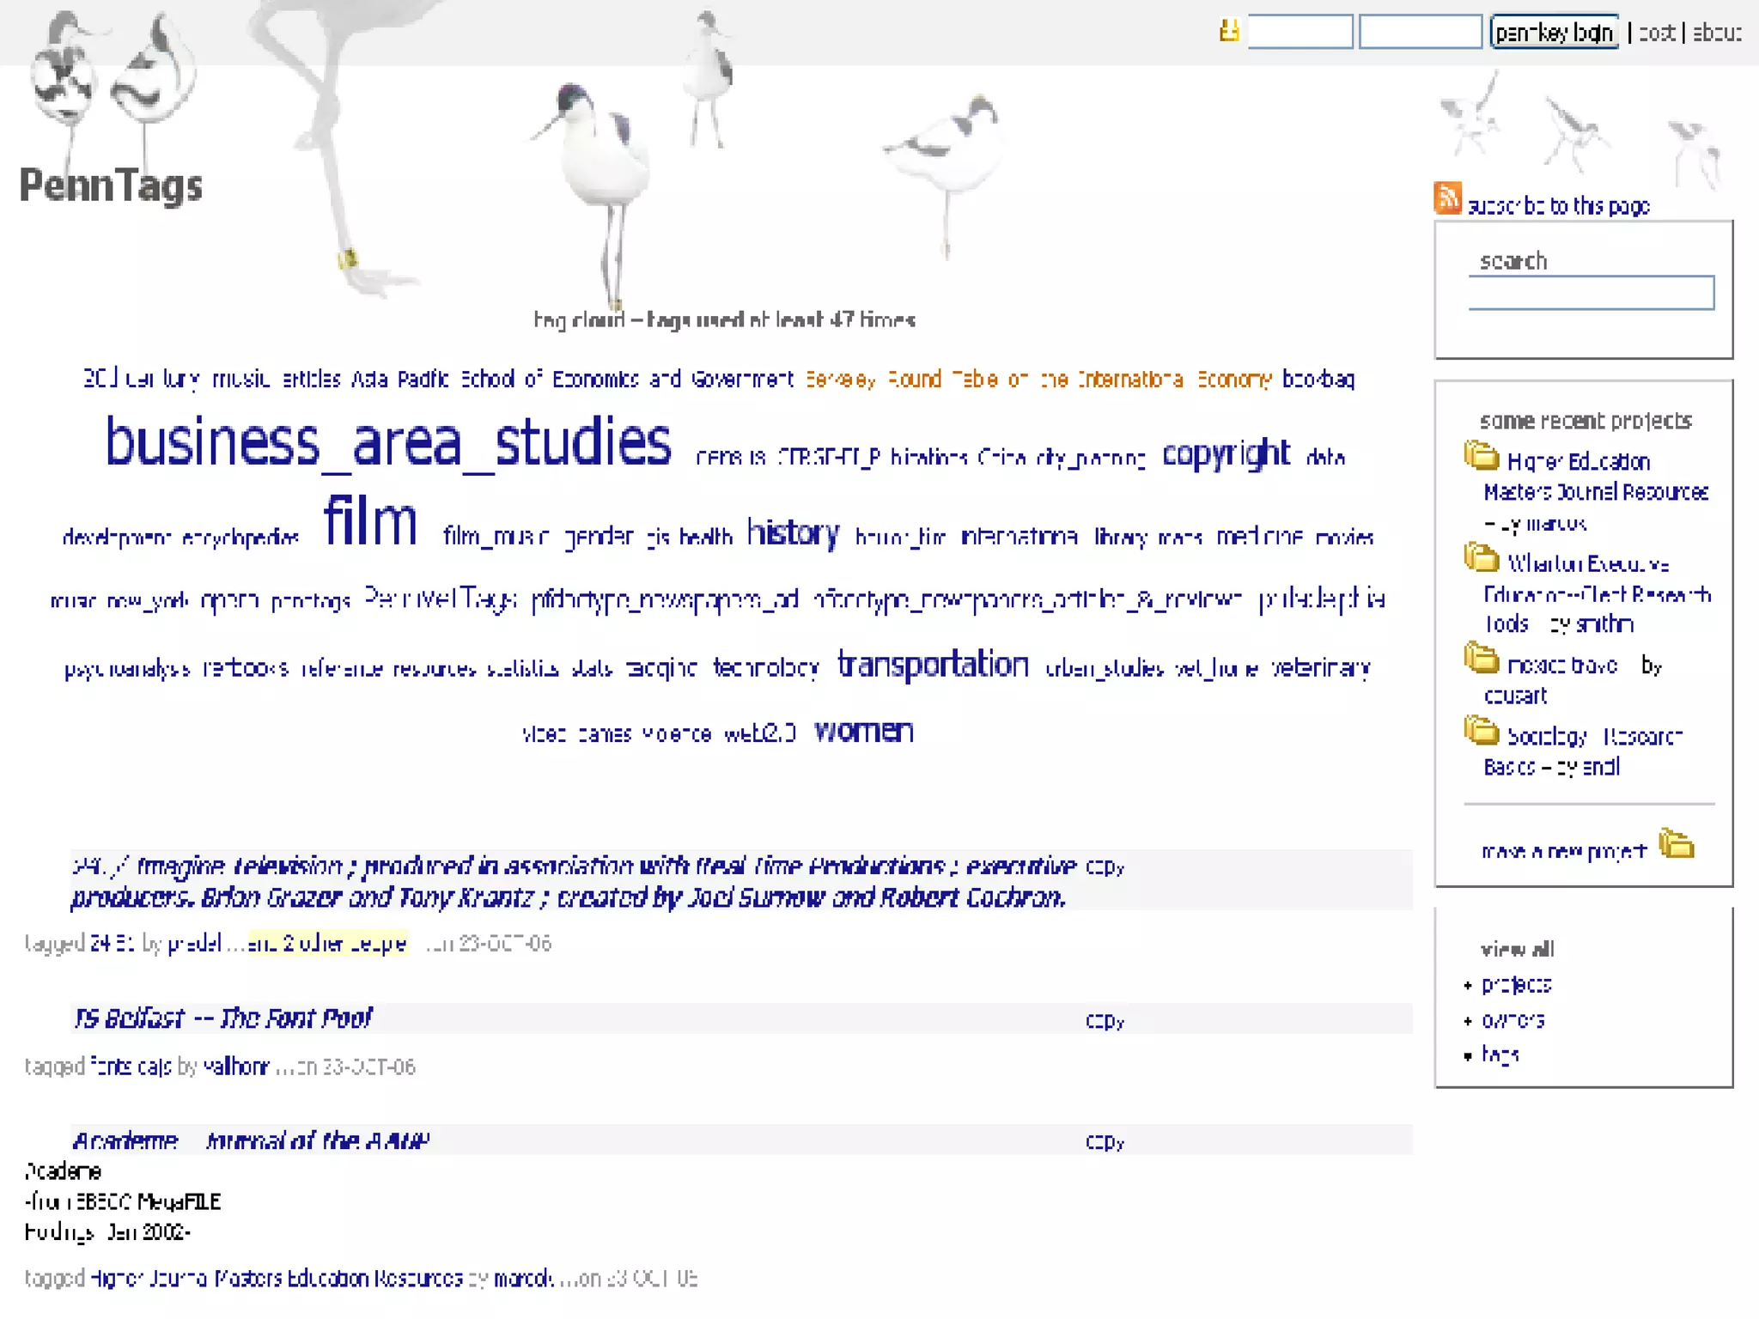View all projects link
Image resolution: width=1759 pixels, height=1319 pixels.
[x=1516, y=985]
